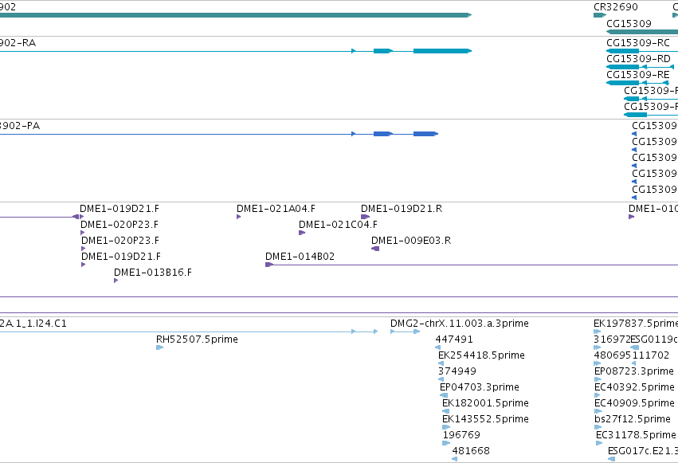This screenshot has height=463, width=678.
Task: Select feature DME1-009E03.R
Action: 411,241
